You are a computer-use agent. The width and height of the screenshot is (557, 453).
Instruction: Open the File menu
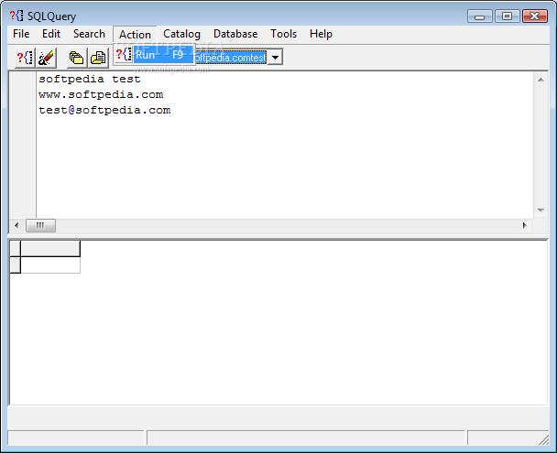tap(21, 34)
